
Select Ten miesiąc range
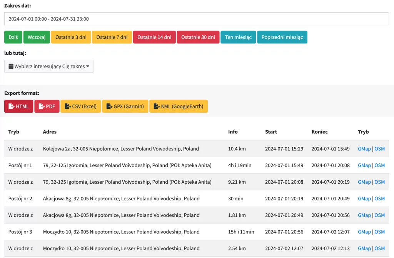coord(238,37)
